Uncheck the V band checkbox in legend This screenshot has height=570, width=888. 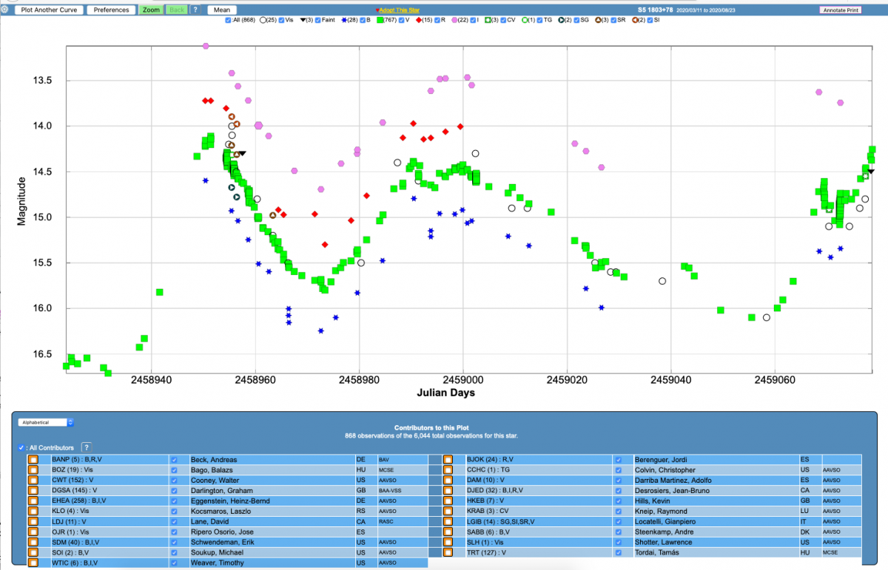[400, 20]
